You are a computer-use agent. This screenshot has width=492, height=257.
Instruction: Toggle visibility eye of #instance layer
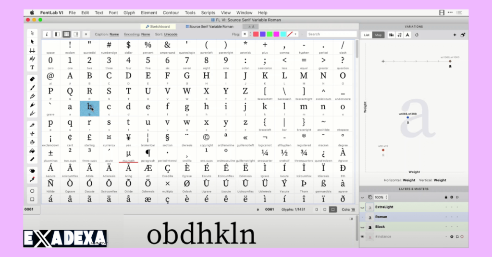[x=362, y=237]
